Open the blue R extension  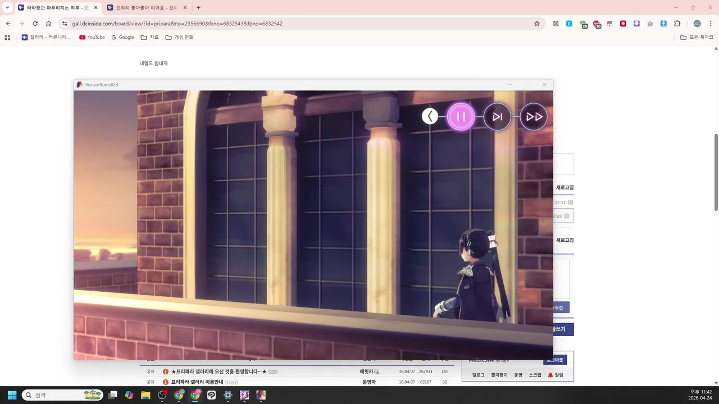(569, 24)
